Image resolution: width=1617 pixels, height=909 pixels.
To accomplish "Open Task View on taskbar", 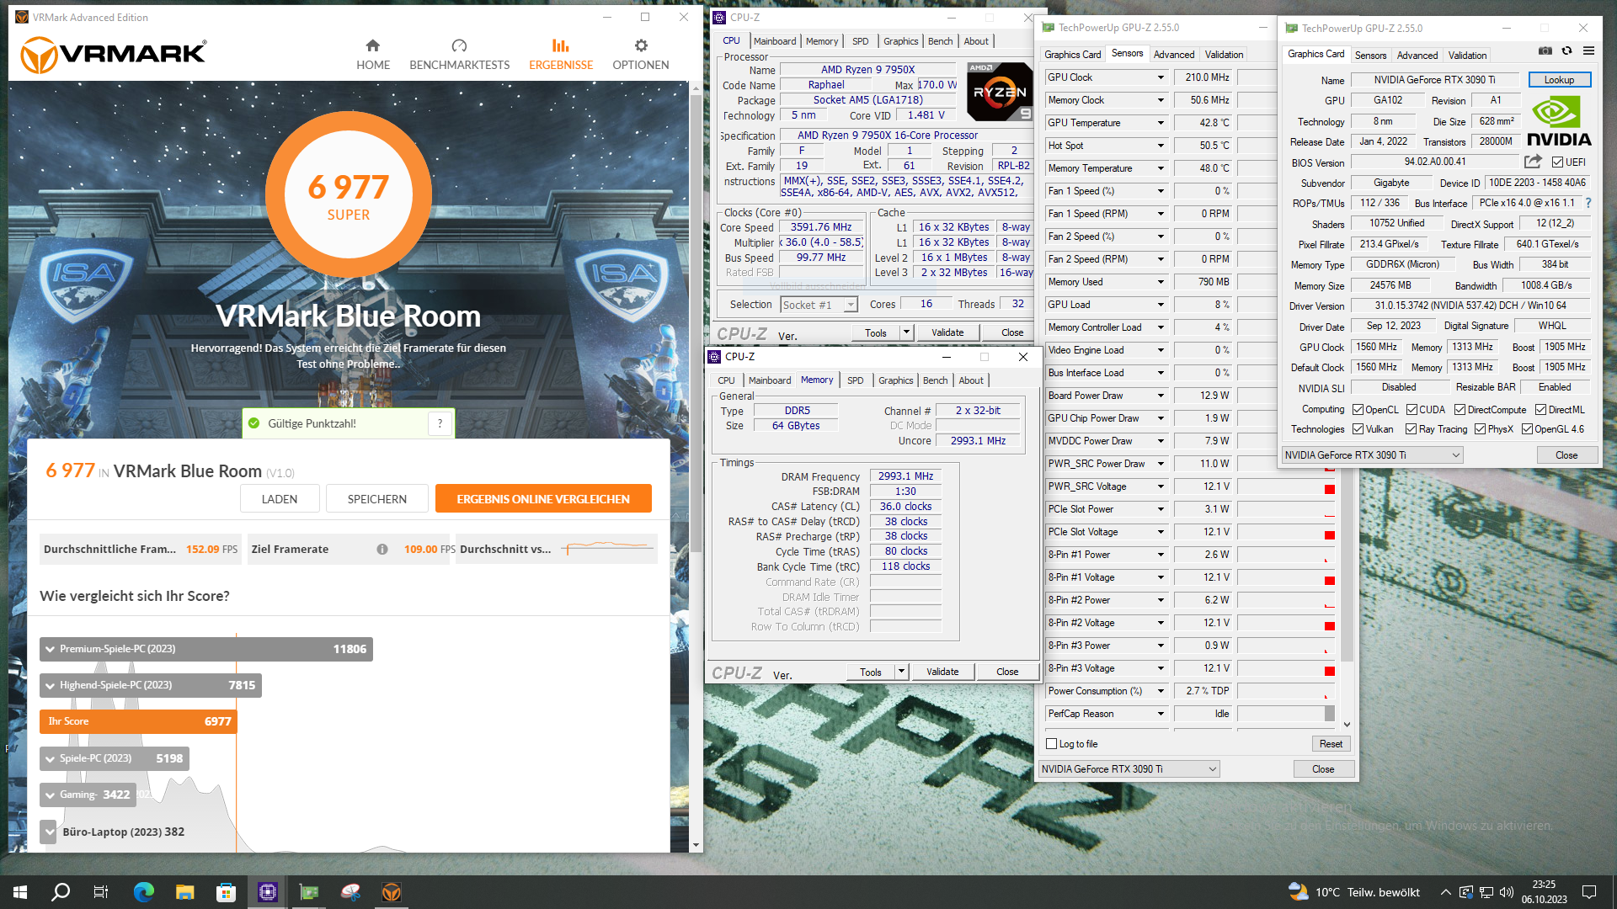I will (101, 892).
